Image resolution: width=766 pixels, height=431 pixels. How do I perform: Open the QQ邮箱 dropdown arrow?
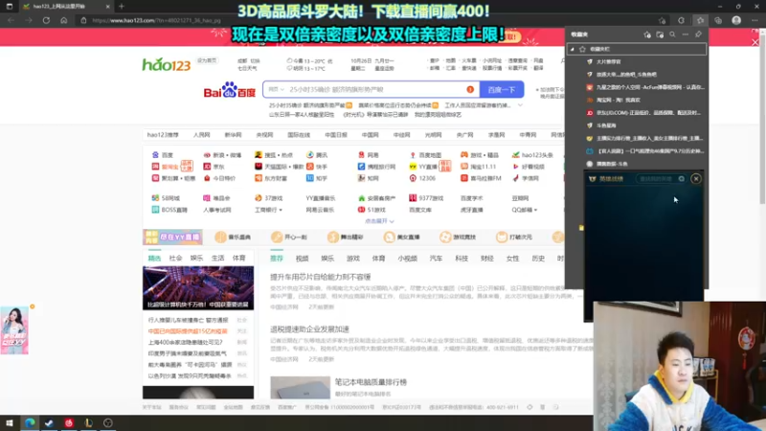(x=536, y=210)
